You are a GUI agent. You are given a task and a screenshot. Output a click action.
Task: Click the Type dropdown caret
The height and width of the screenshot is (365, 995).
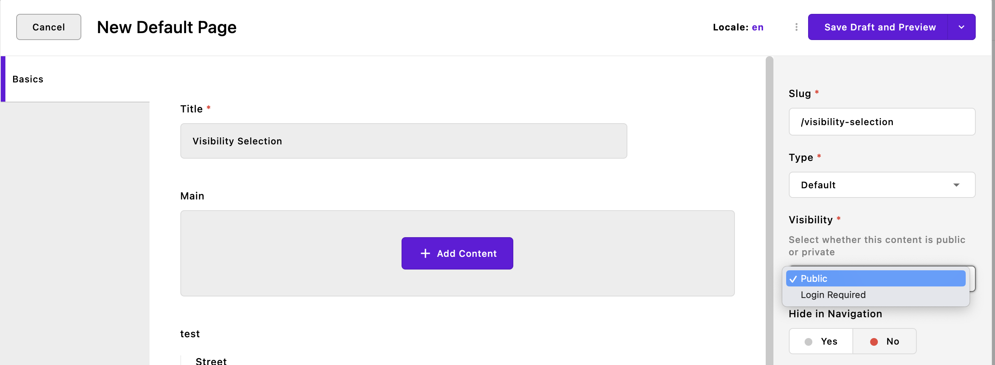coord(957,185)
